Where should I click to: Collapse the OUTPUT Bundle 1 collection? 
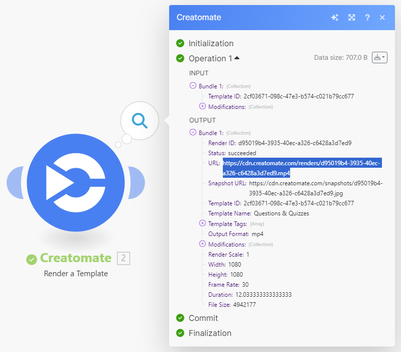pyautogui.click(x=193, y=133)
